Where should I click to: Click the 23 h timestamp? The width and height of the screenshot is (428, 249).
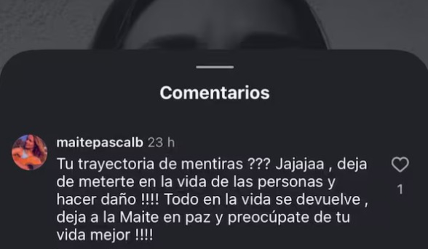click(x=161, y=143)
